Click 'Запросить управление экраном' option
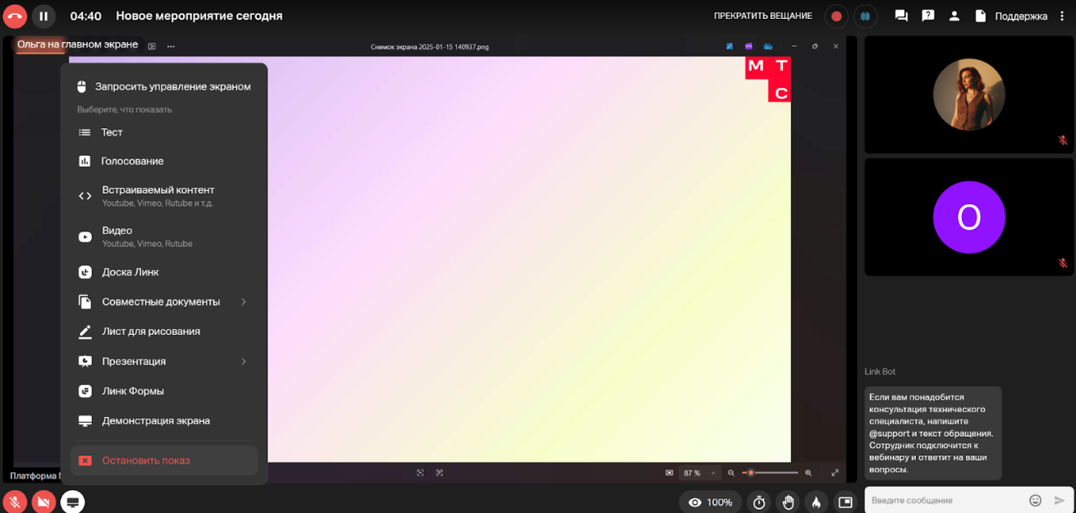This screenshot has width=1076, height=513. click(x=164, y=86)
